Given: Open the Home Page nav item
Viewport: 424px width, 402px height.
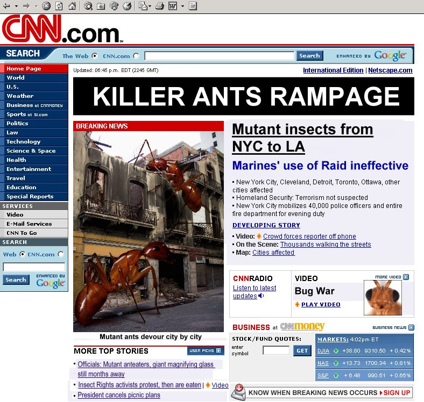Looking at the screenshot, I should tap(34, 69).
